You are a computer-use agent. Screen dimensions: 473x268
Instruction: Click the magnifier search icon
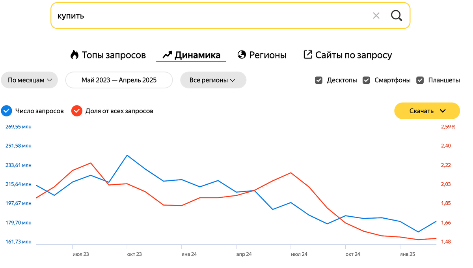pos(397,16)
